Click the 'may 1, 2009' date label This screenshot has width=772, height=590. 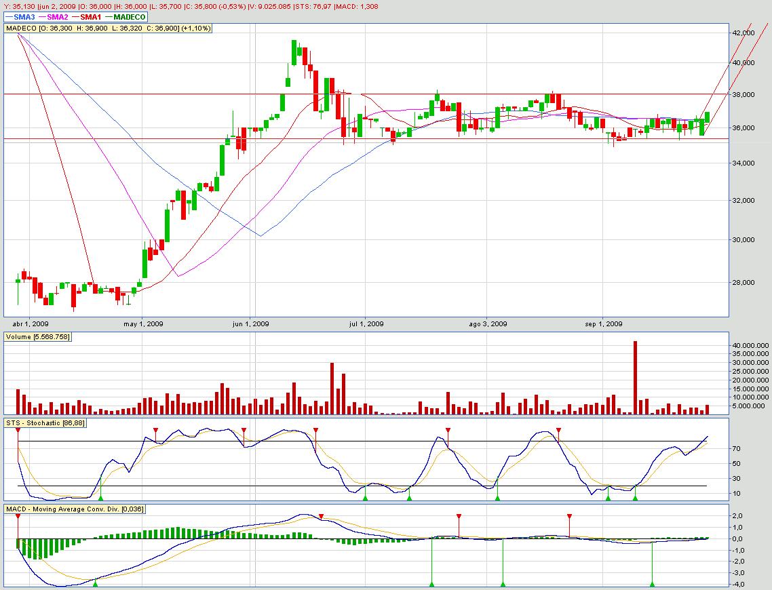click(x=143, y=323)
